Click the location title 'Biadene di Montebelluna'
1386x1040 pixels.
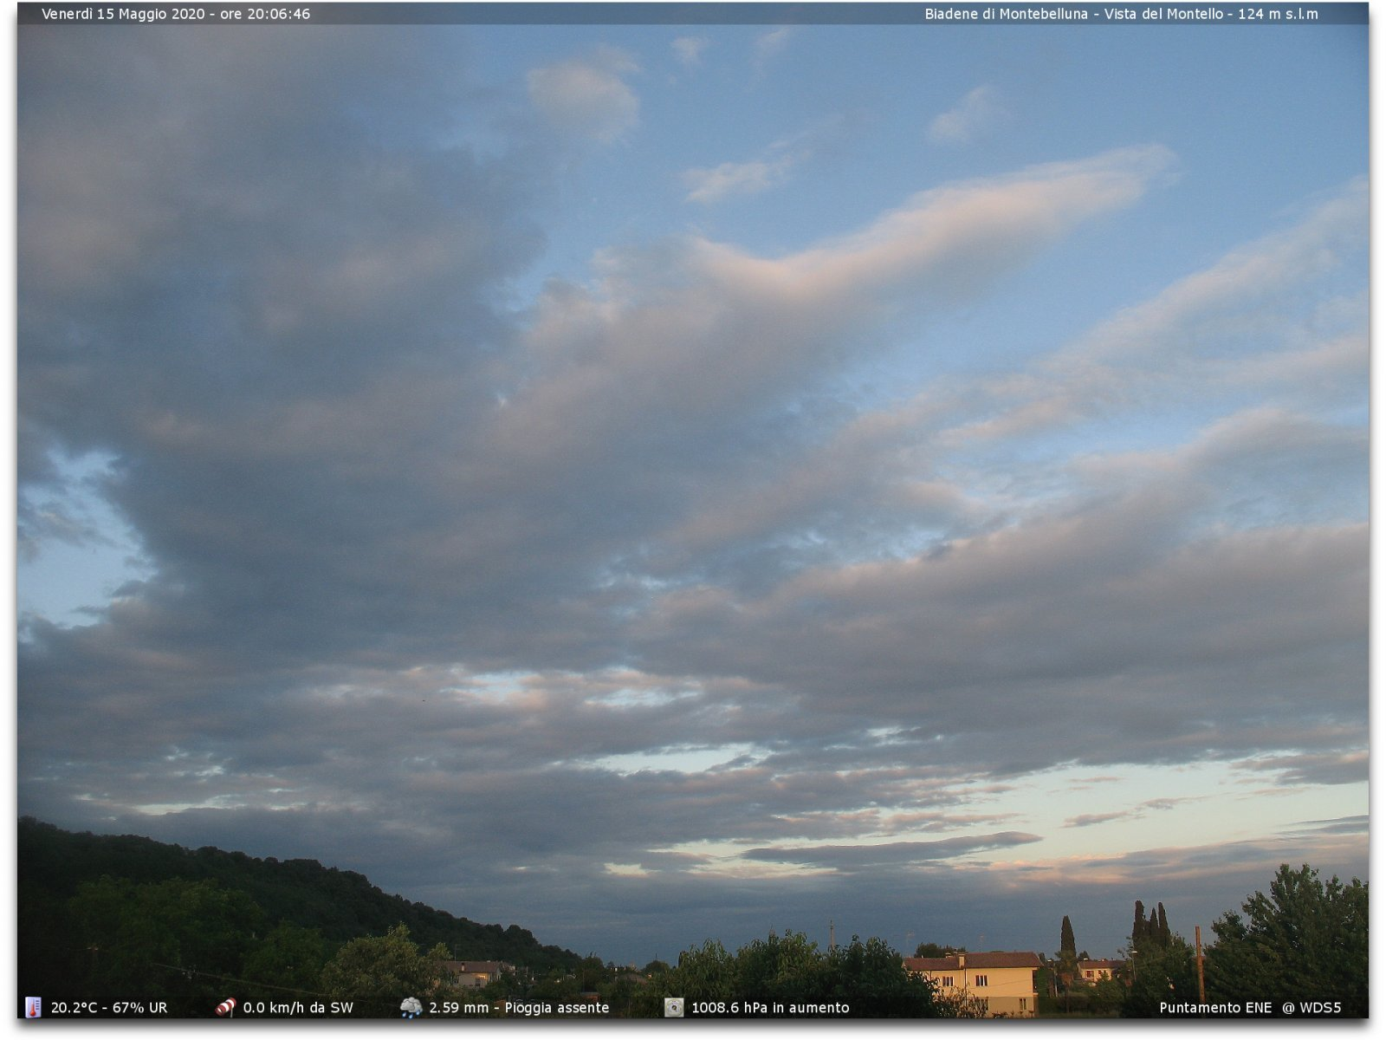1006,14
